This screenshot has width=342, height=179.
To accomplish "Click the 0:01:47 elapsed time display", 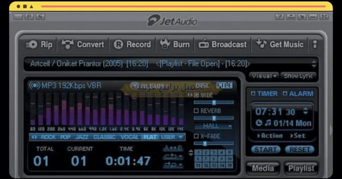I will (128, 161).
